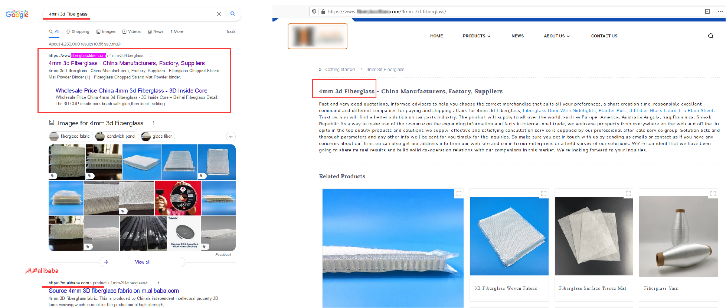
Task: Switch to the Shopping search tab
Action: (78, 32)
